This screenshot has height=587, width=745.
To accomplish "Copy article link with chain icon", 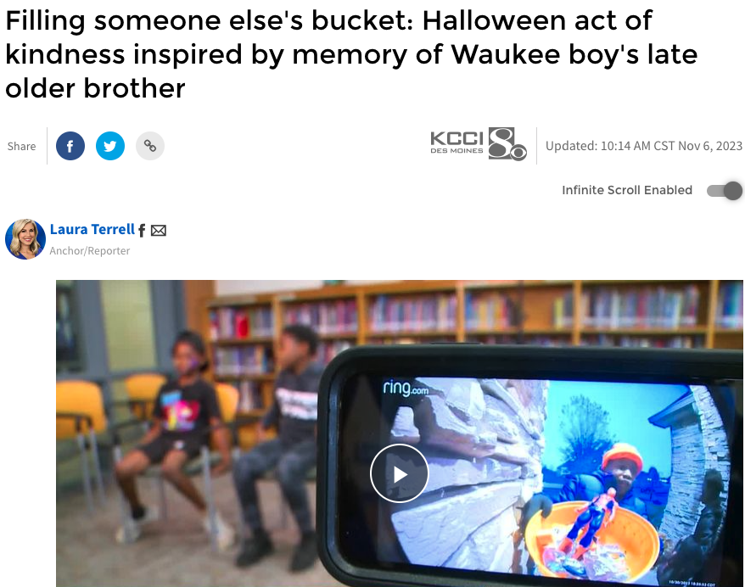I will [x=150, y=146].
